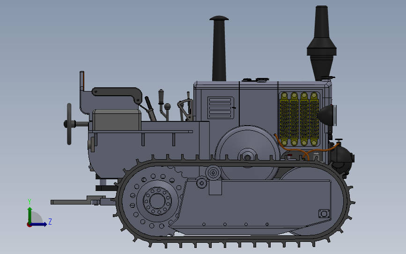Select the steering wheel on the tractor model
Viewport: 406px width, 254px height.
click(69, 124)
